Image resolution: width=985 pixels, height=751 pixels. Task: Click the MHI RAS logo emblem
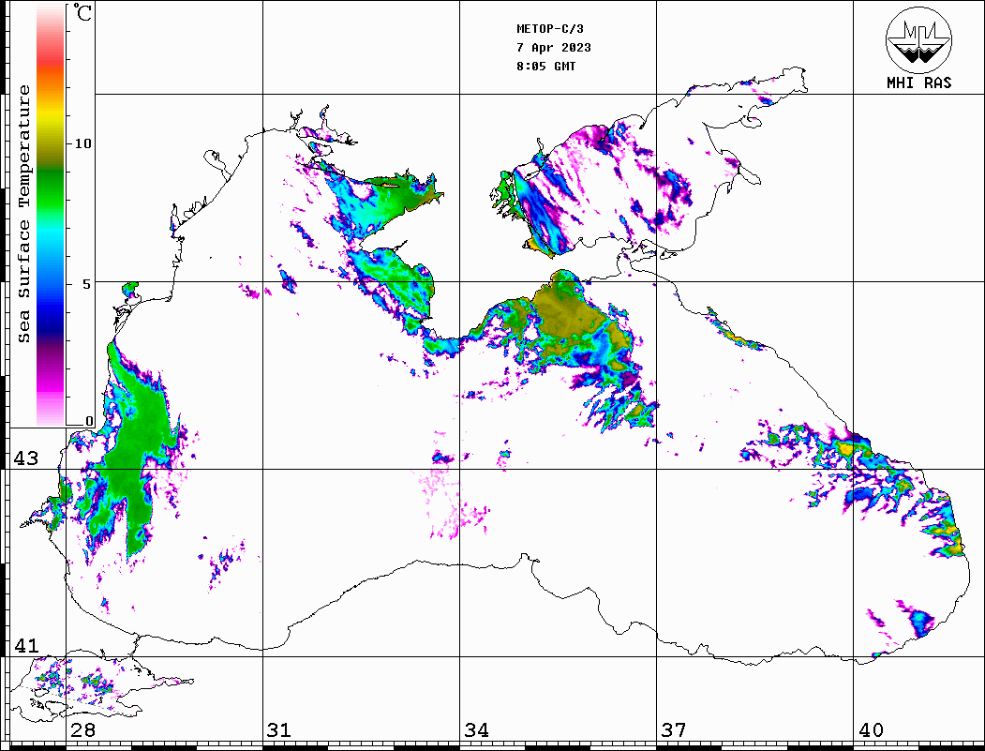click(x=918, y=39)
